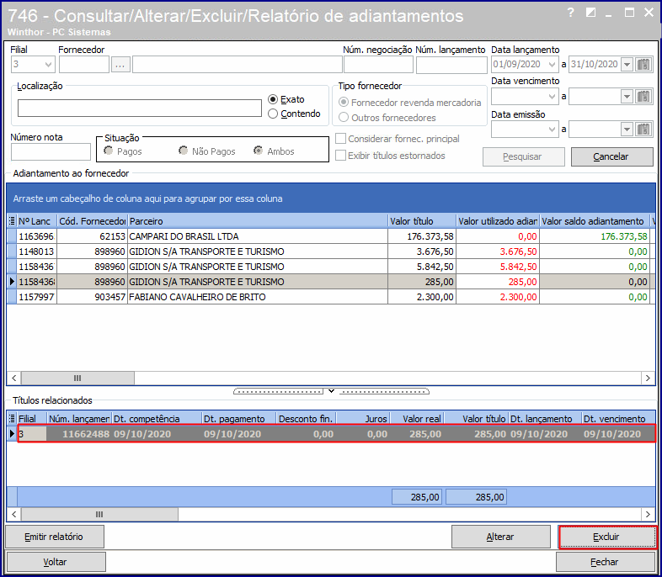Click the Emitir relatório button
The image size is (662, 577).
click(x=55, y=537)
